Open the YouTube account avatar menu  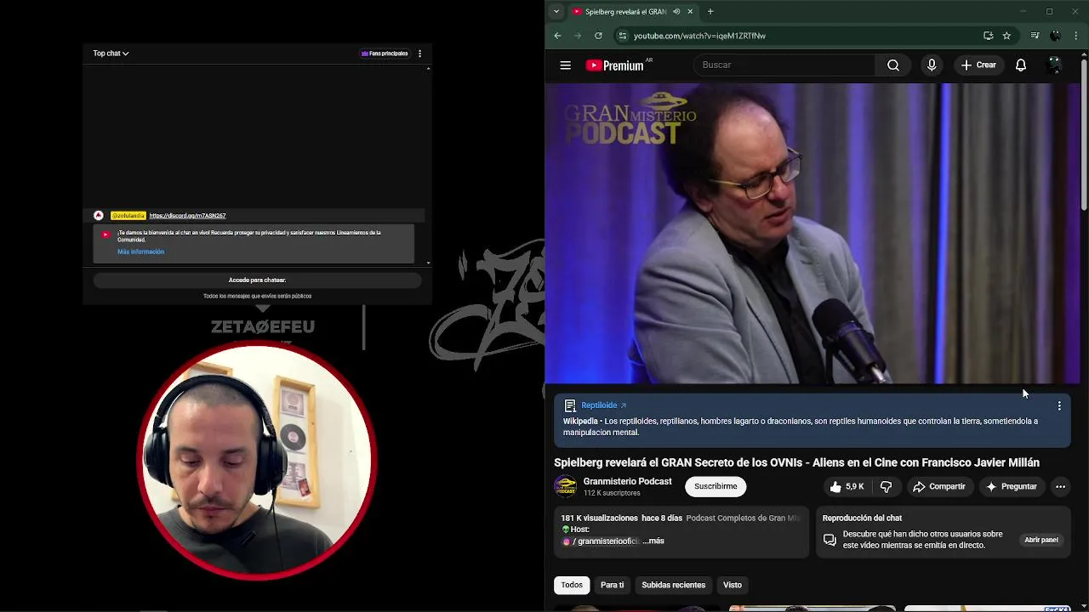(1055, 65)
